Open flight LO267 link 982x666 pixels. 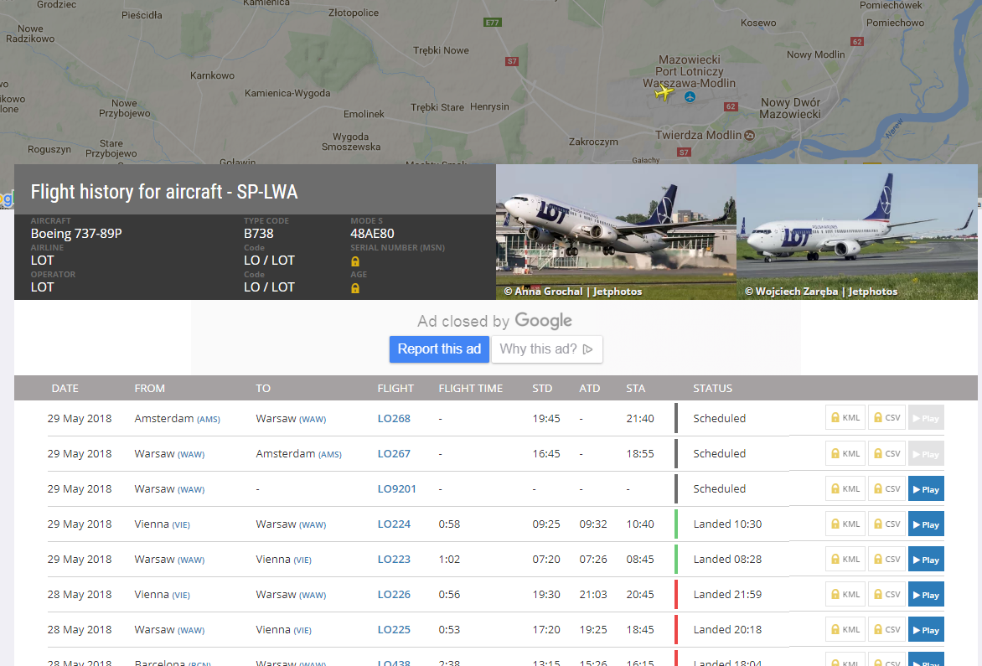(x=394, y=453)
